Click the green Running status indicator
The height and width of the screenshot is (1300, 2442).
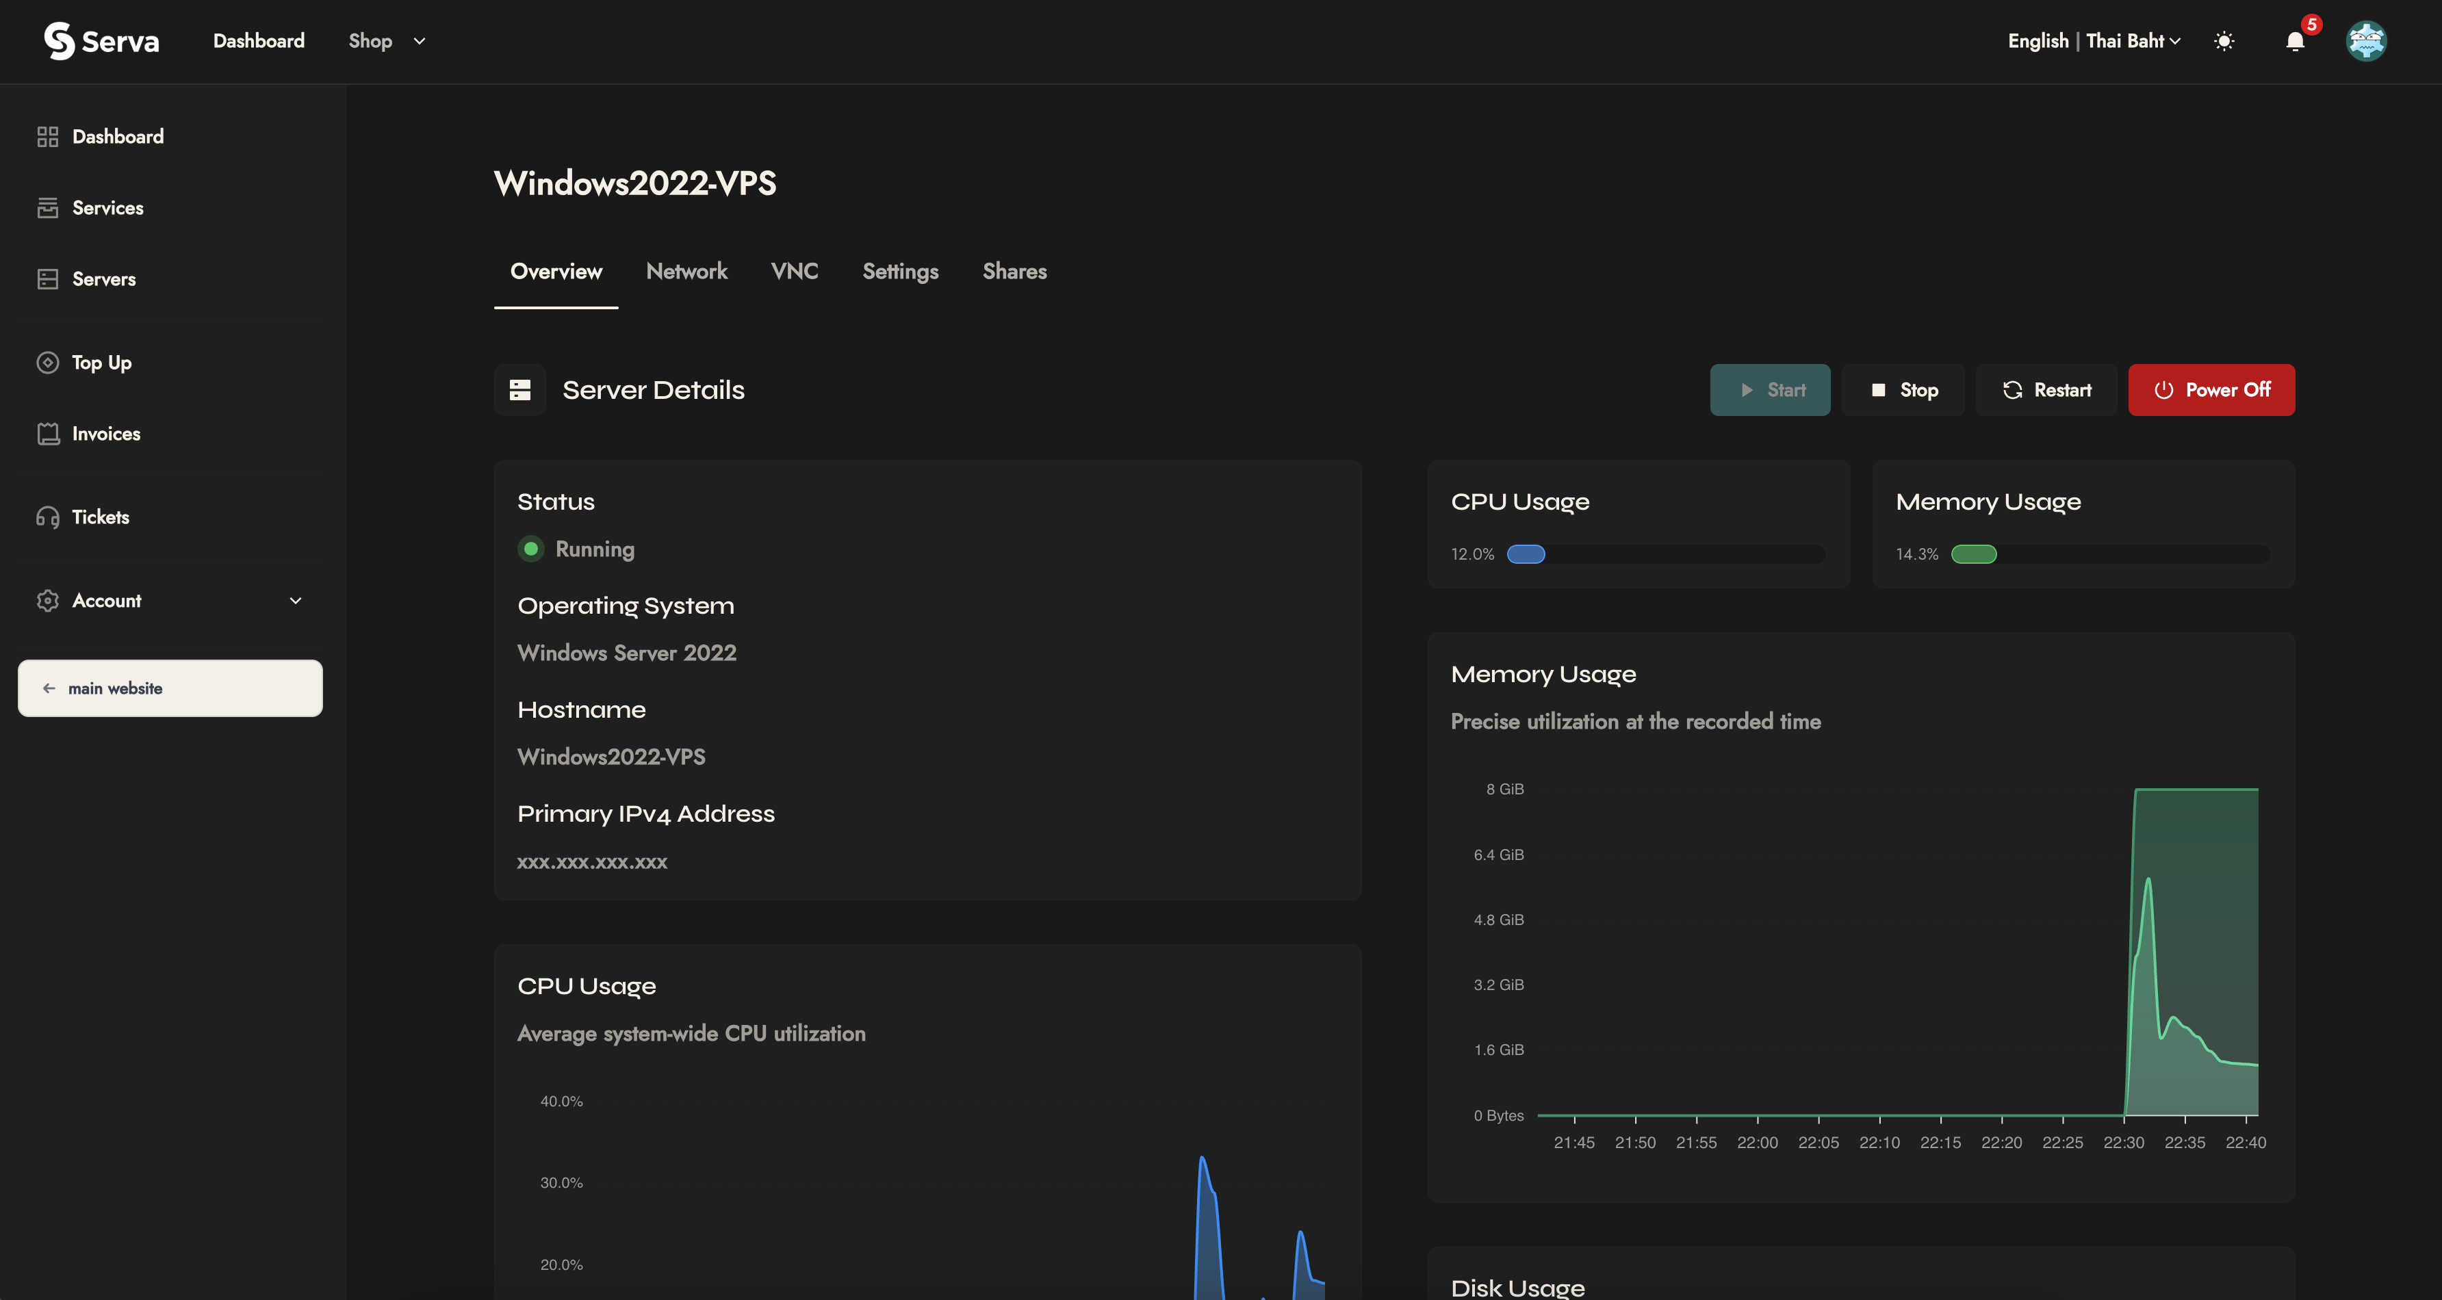(x=531, y=549)
